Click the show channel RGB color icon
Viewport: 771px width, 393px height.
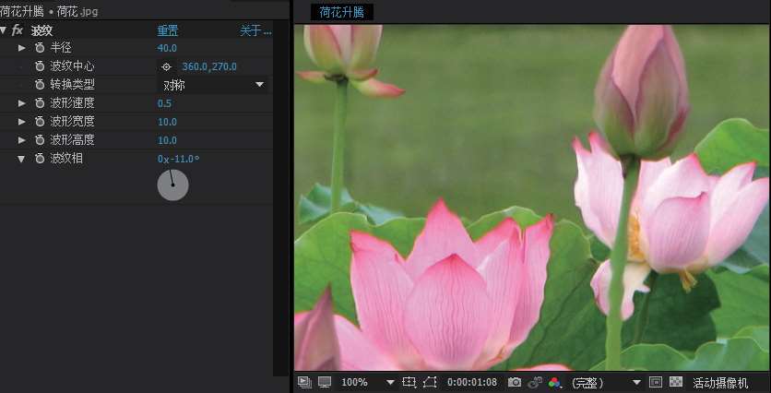[554, 382]
